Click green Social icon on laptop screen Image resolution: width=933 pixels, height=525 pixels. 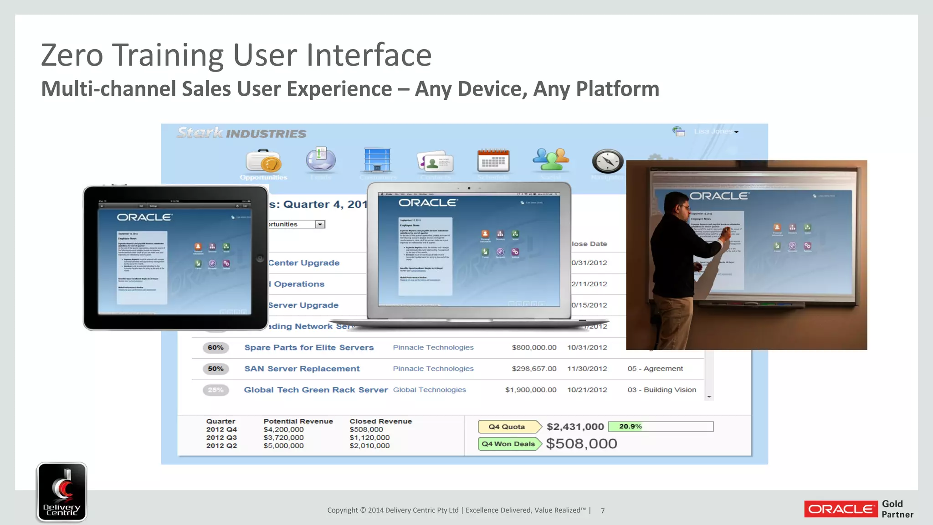pos(515,234)
